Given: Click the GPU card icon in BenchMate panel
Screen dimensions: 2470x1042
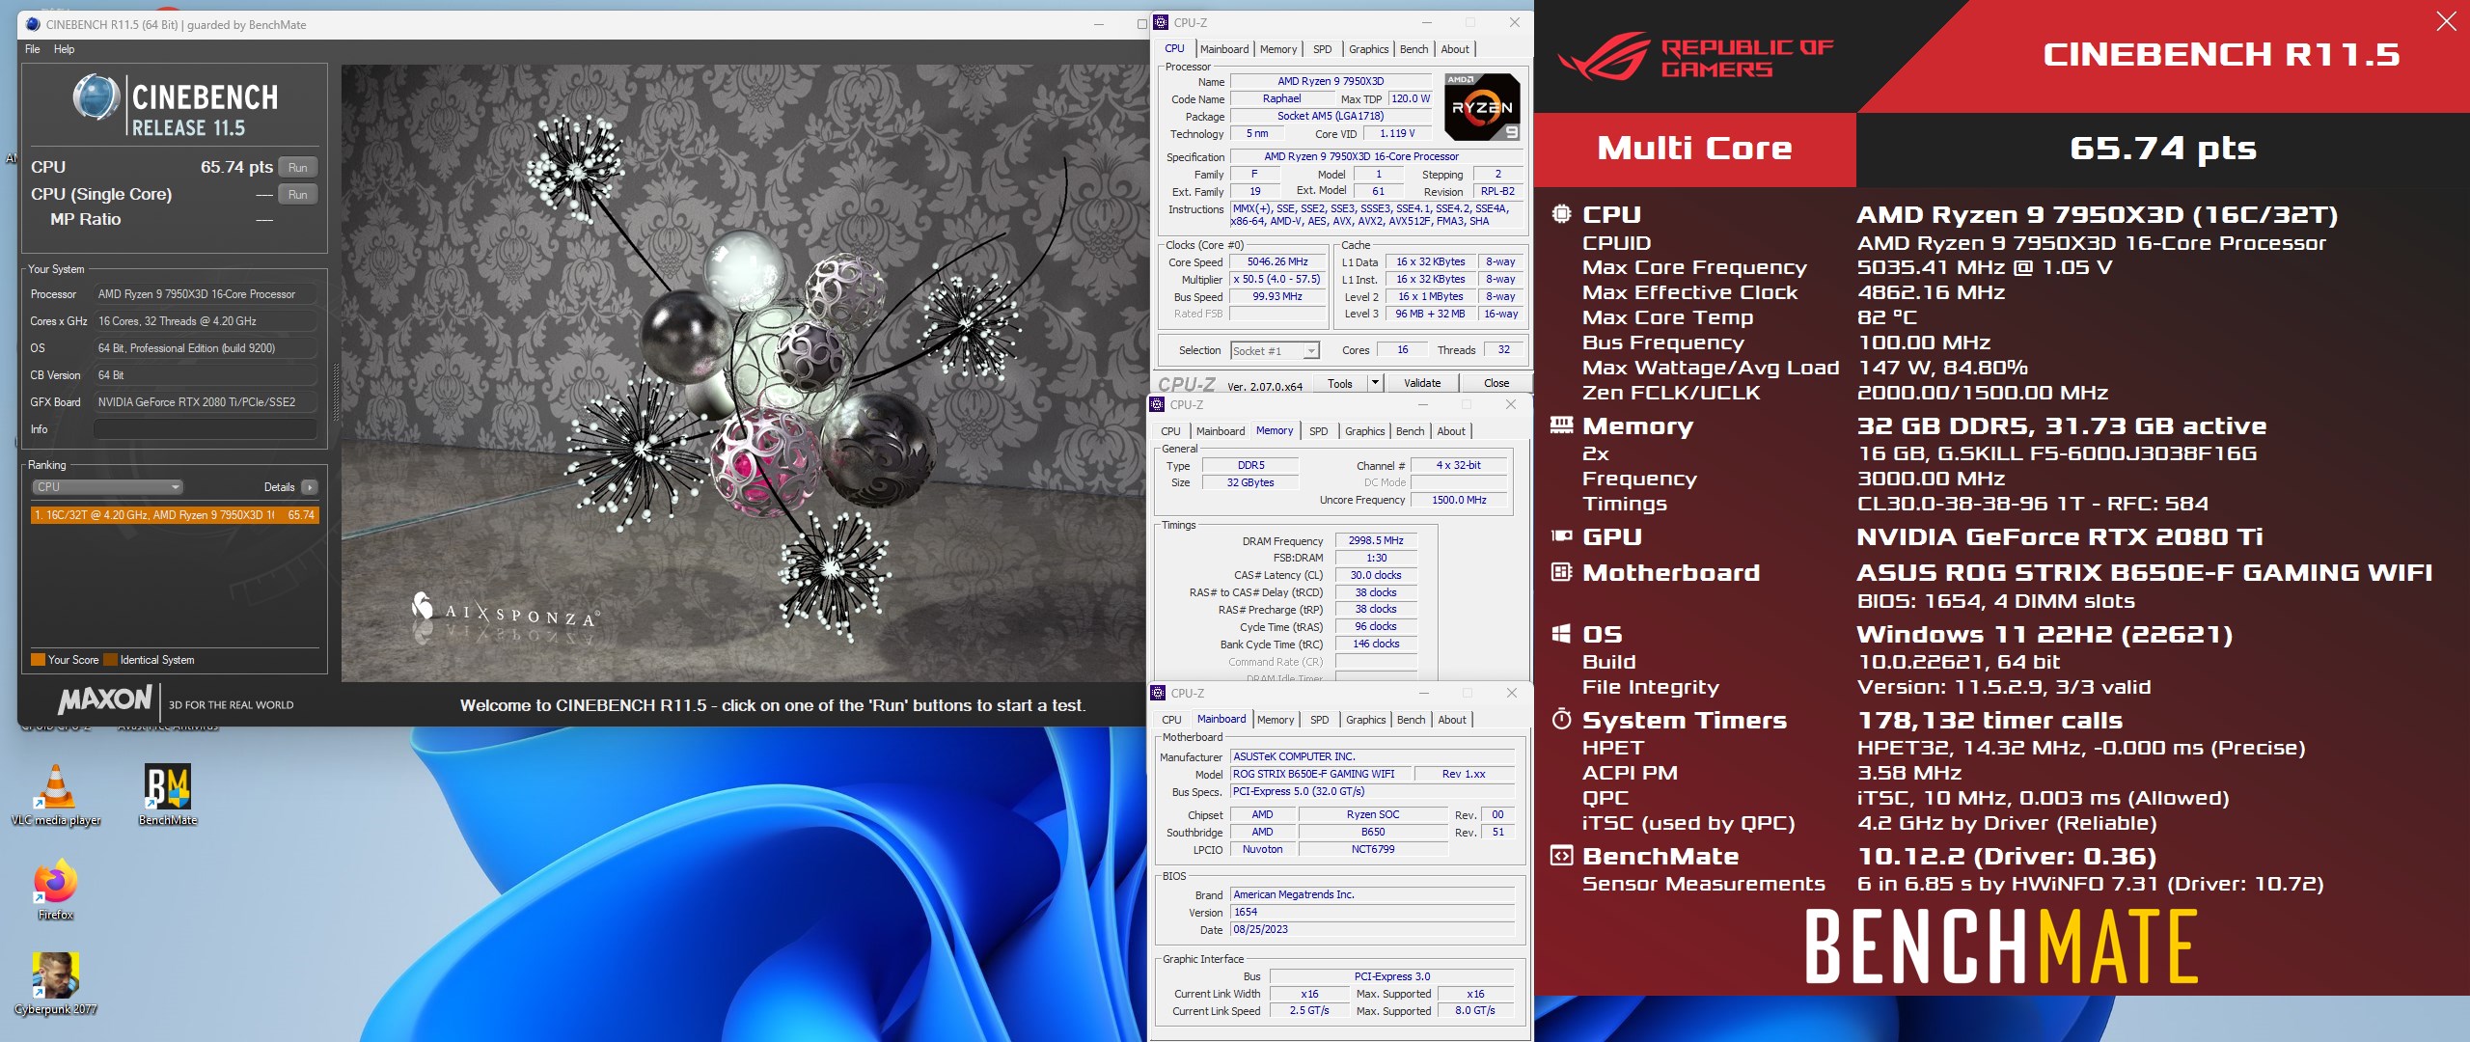Looking at the screenshot, I should point(1561,535).
